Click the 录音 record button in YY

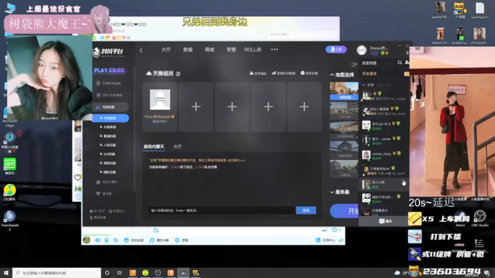[181, 240]
